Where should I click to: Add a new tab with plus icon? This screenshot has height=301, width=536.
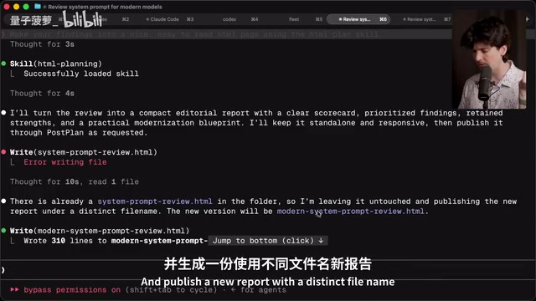(527, 19)
